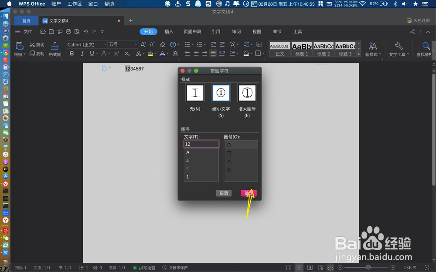This screenshot has height=272, width=436.
Task: Expand the underline style dropdown arrow
Action: point(96,53)
